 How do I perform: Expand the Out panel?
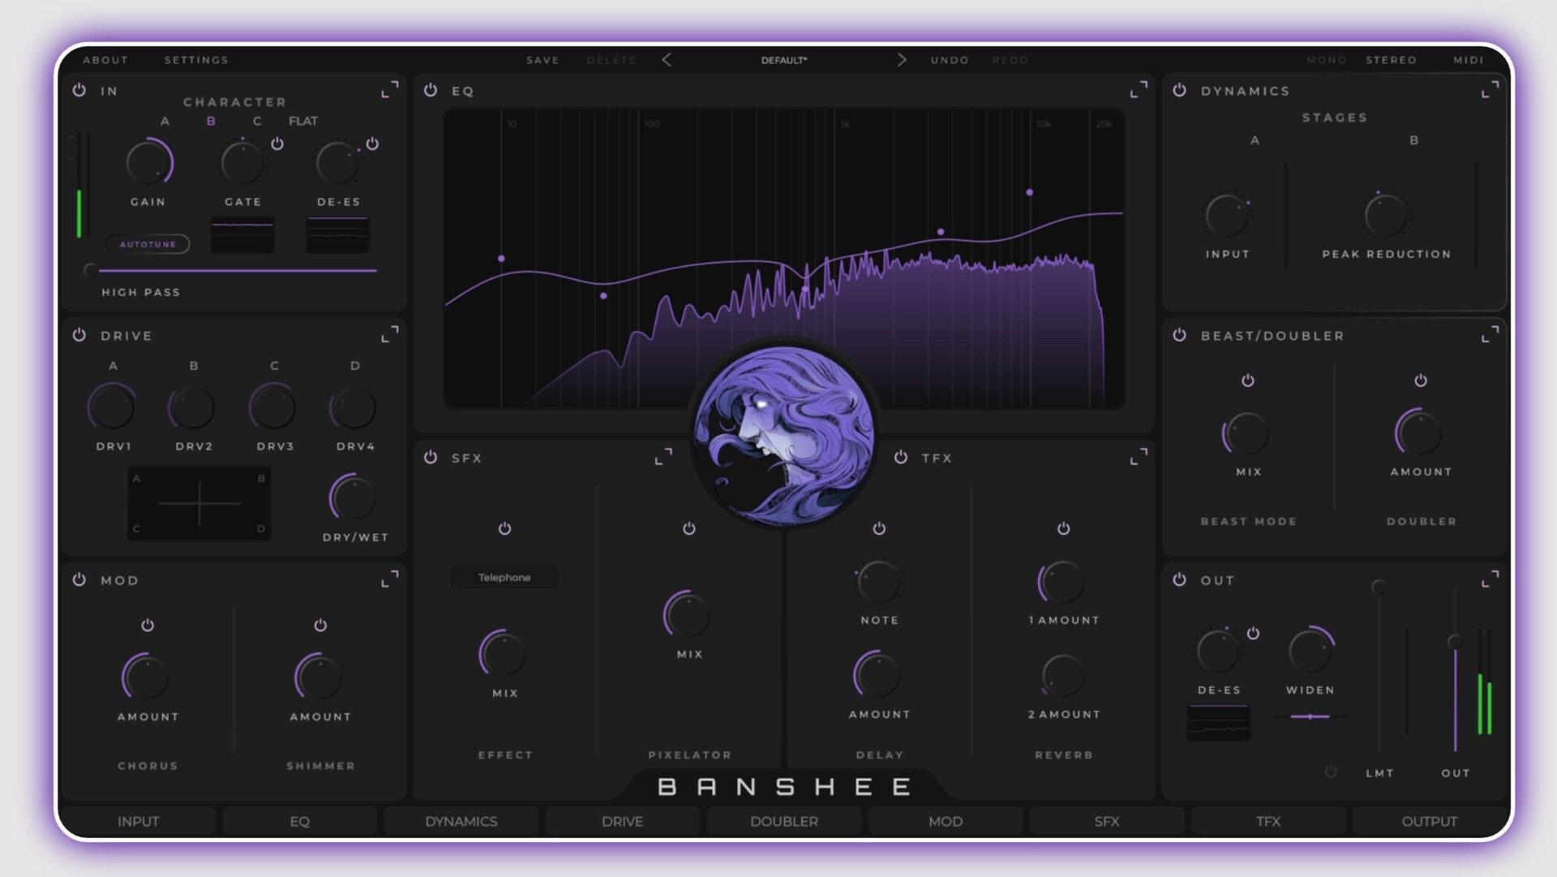[1491, 579]
